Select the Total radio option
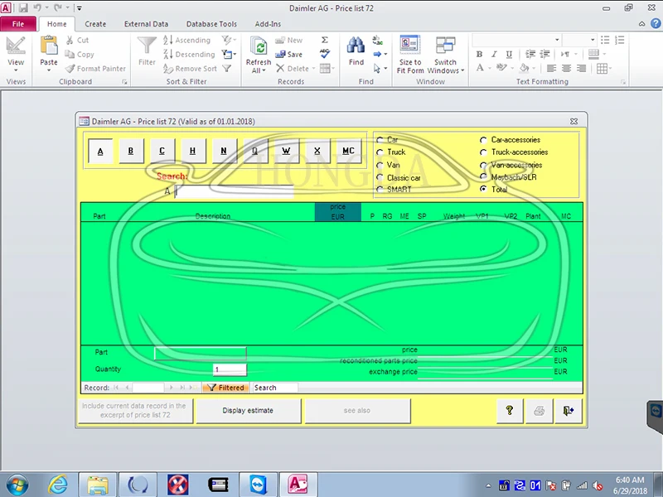Screen dimensions: 663x497 click(483, 189)
